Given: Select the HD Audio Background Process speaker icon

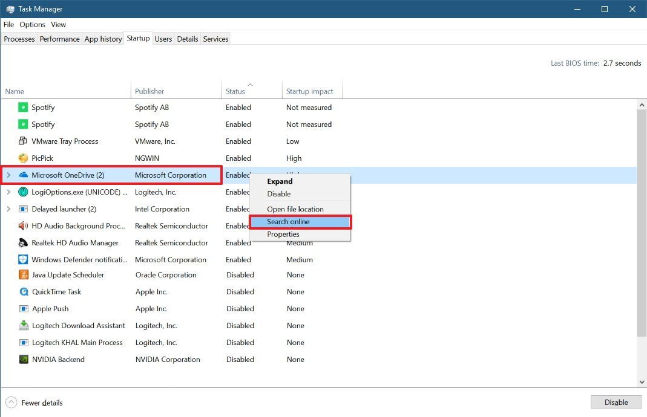Looking at the screenshot, I should [x=23, y=225].
